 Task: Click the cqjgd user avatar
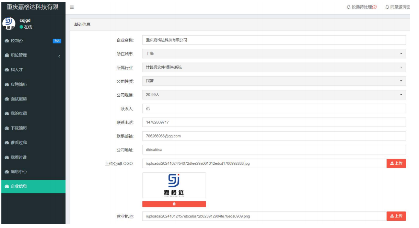point(8,24)
